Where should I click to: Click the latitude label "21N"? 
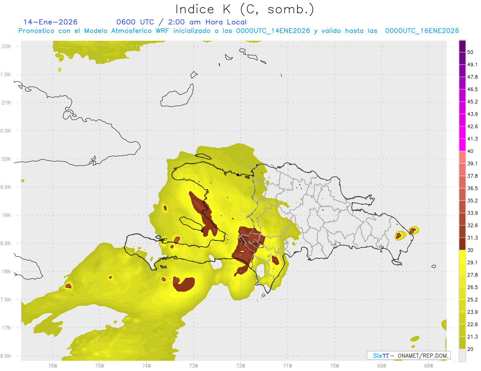pyautogui.click(x=6, y=102)
